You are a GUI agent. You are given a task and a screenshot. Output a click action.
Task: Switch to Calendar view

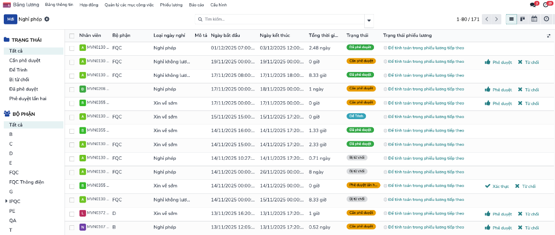coord(534,19)
